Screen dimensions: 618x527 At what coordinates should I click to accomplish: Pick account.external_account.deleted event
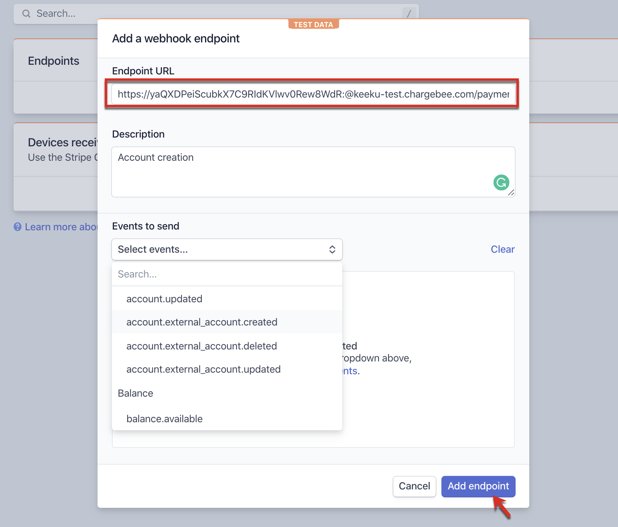[201, 346]
